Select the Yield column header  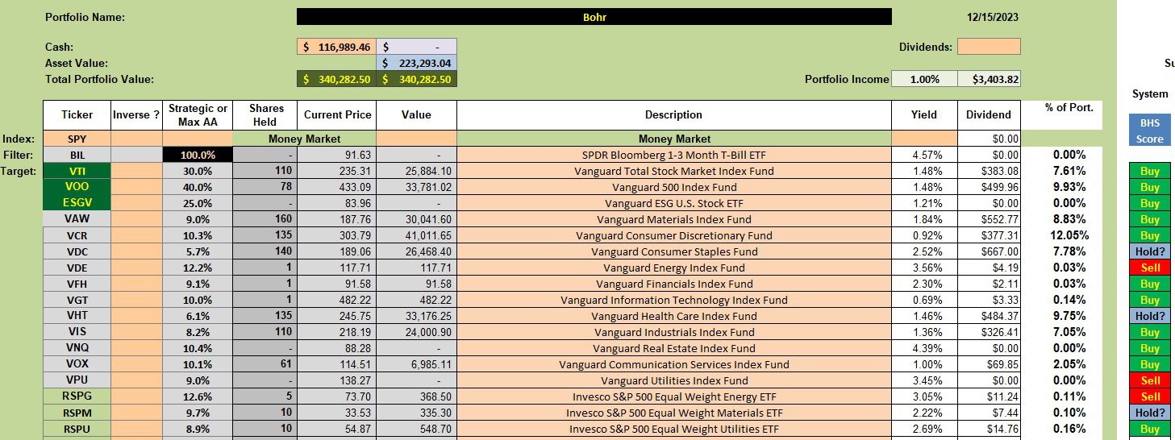[x=924, y=115]
